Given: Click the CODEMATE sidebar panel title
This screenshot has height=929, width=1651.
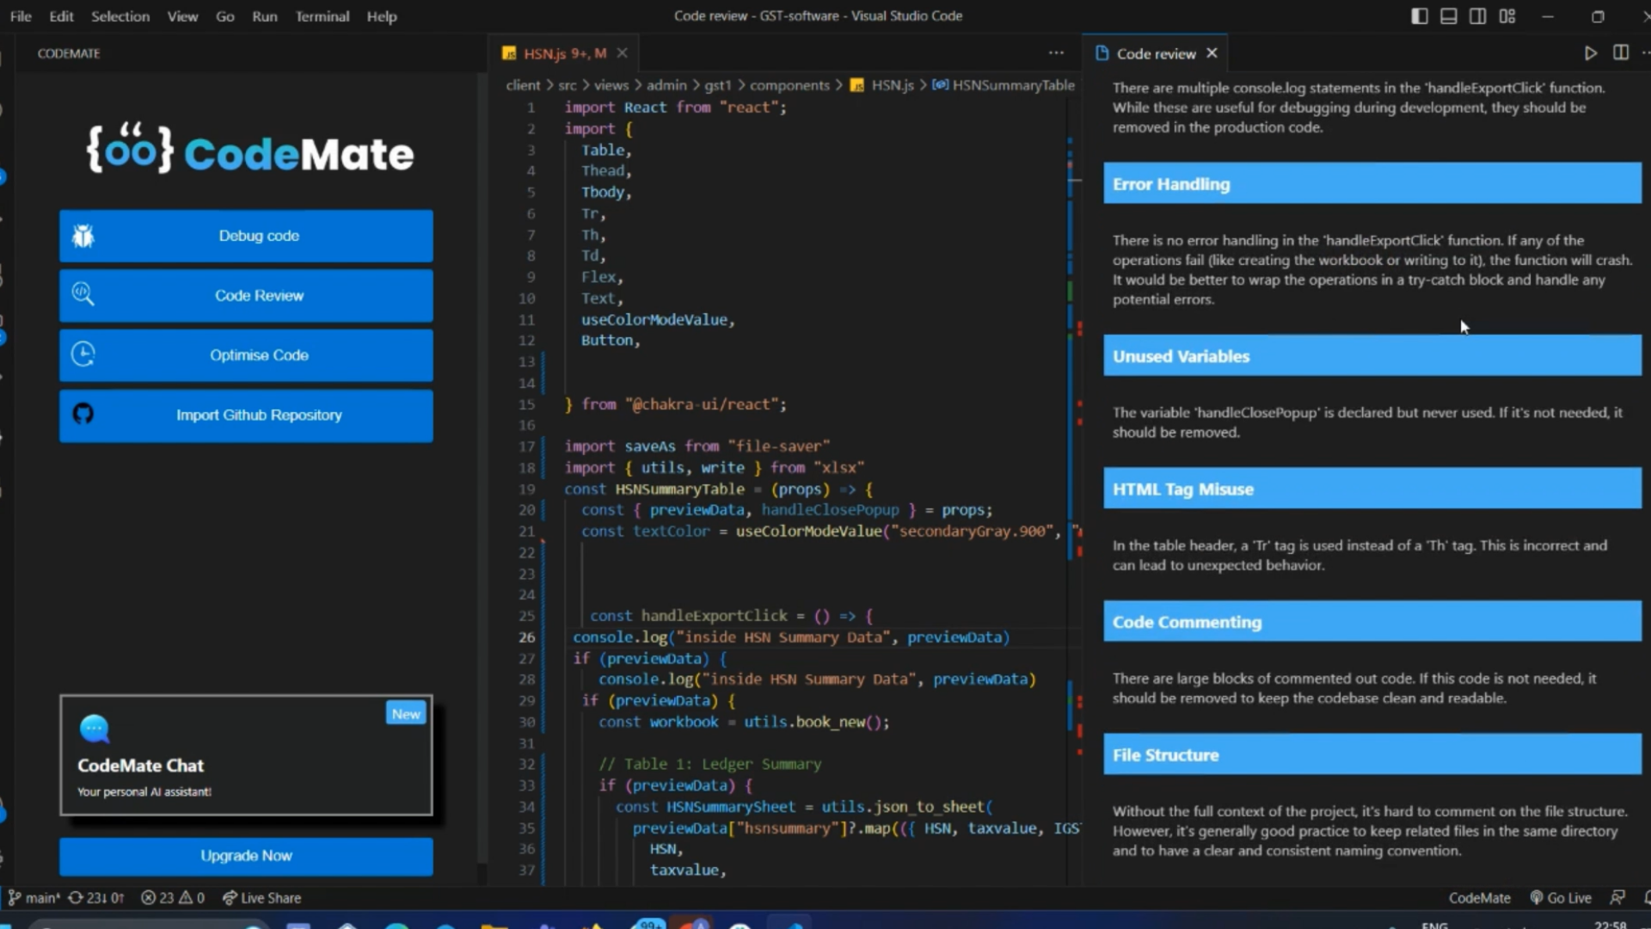Looking at the screenshot, I should 69,53.
